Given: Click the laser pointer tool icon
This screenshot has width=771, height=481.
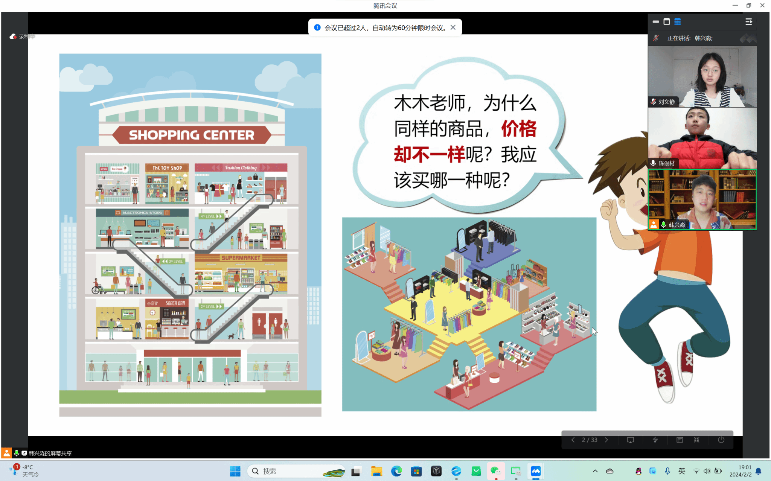Looking at the screenshot, I should (x=655, y=440).
